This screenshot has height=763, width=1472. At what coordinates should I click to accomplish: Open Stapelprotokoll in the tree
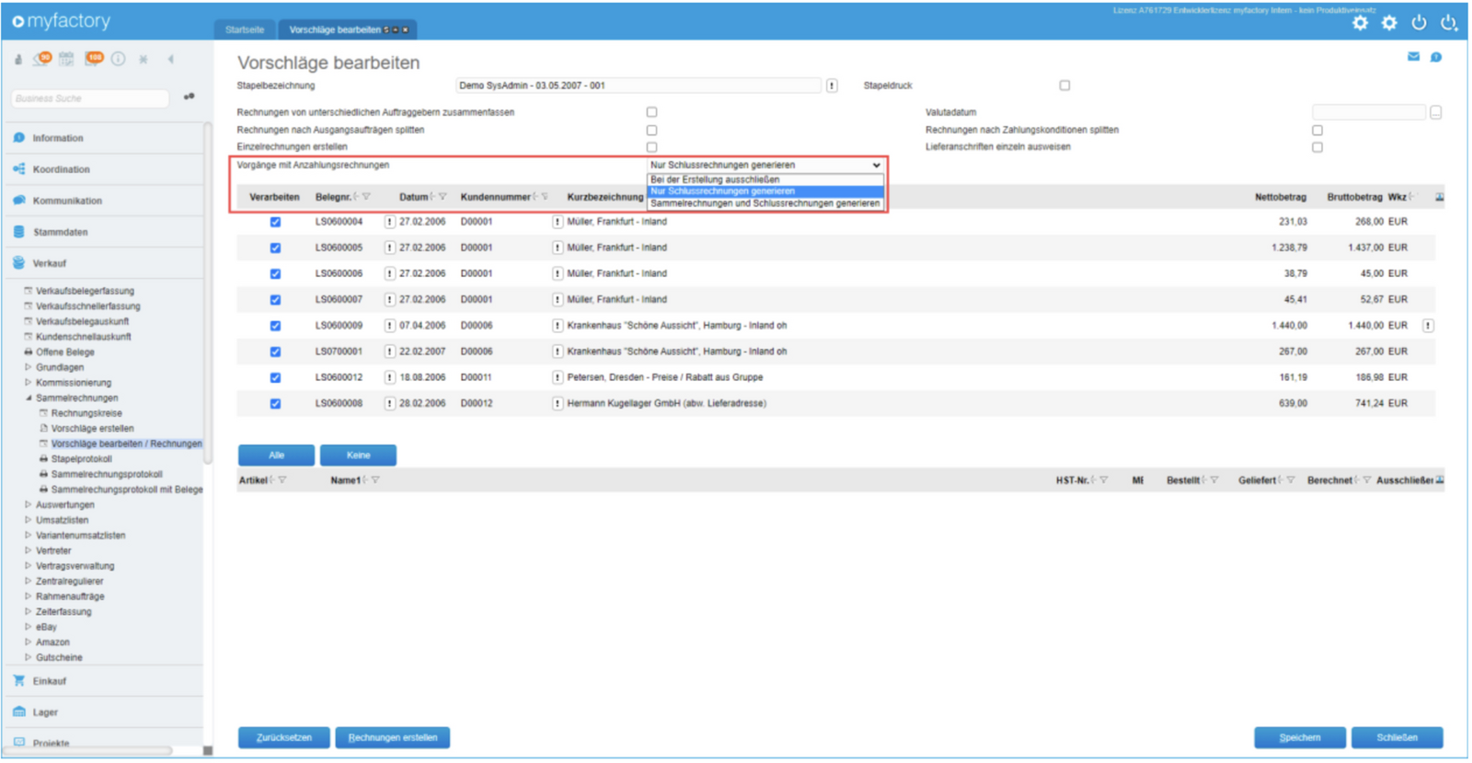coord(81,459)
